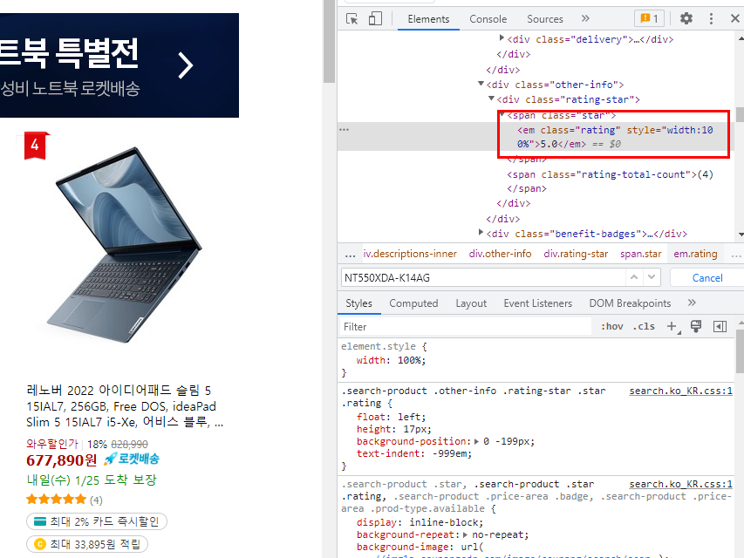Viewport: 744px width, 558px height.
Task: Switch to the Elements tab
Action: pos(428,19)
